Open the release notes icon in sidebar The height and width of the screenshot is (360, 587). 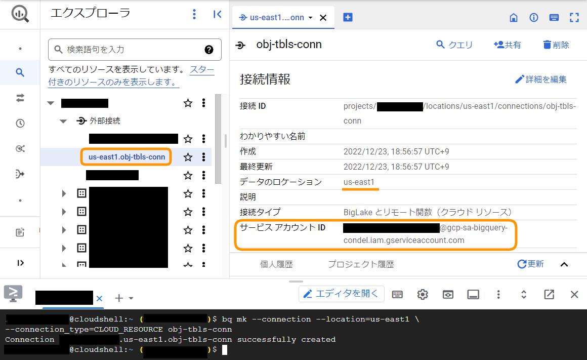pos(20,232)
